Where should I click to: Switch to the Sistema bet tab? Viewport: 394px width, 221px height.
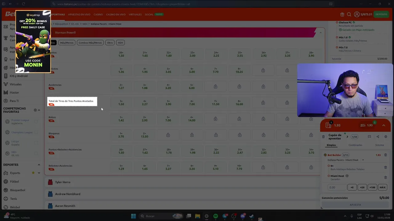coord(379,145)
